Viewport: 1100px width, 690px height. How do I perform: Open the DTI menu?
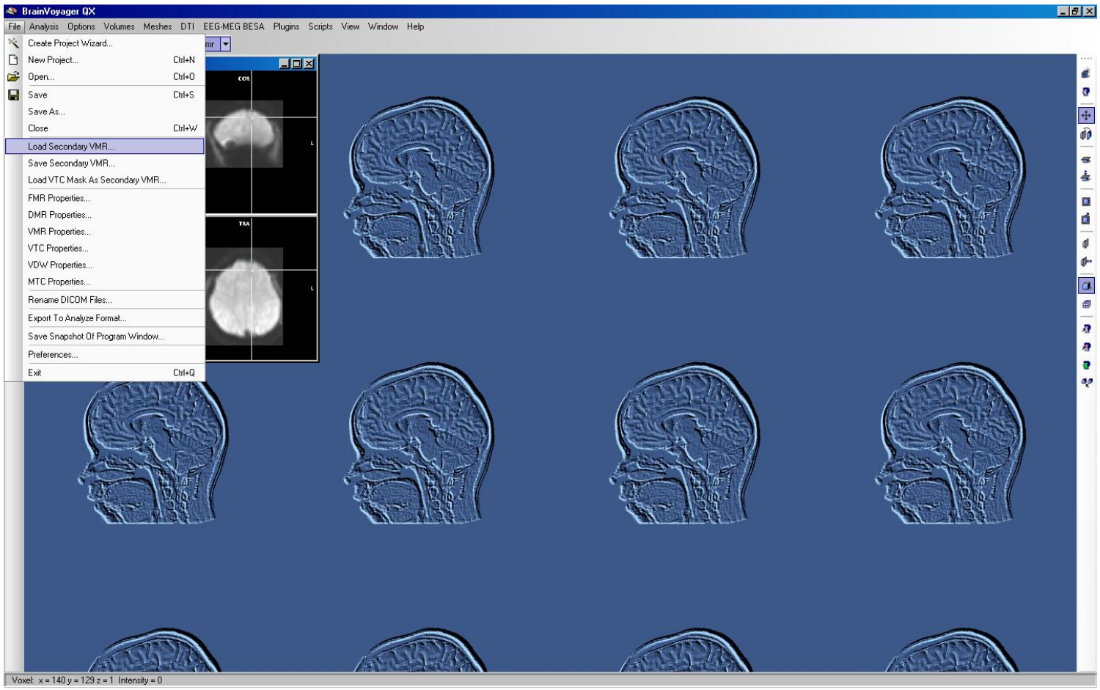(188, 26)
